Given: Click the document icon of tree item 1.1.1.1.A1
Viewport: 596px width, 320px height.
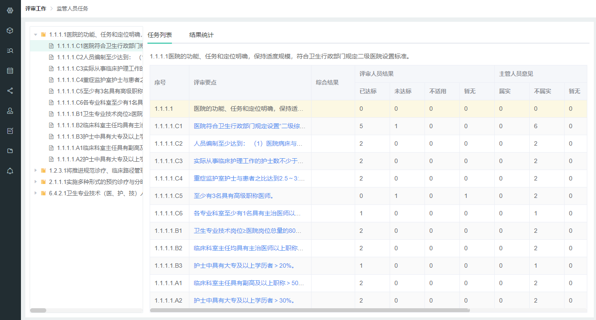Looking at the screenshot, I should click(x=51, y=148).
